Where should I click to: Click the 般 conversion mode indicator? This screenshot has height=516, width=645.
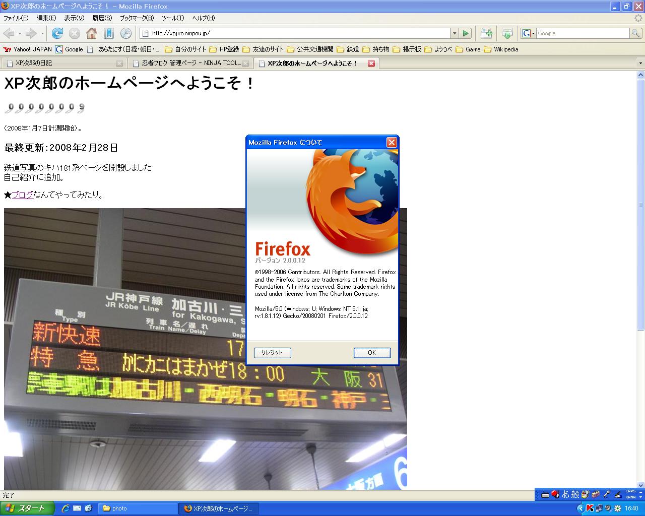tap(575, 495)
